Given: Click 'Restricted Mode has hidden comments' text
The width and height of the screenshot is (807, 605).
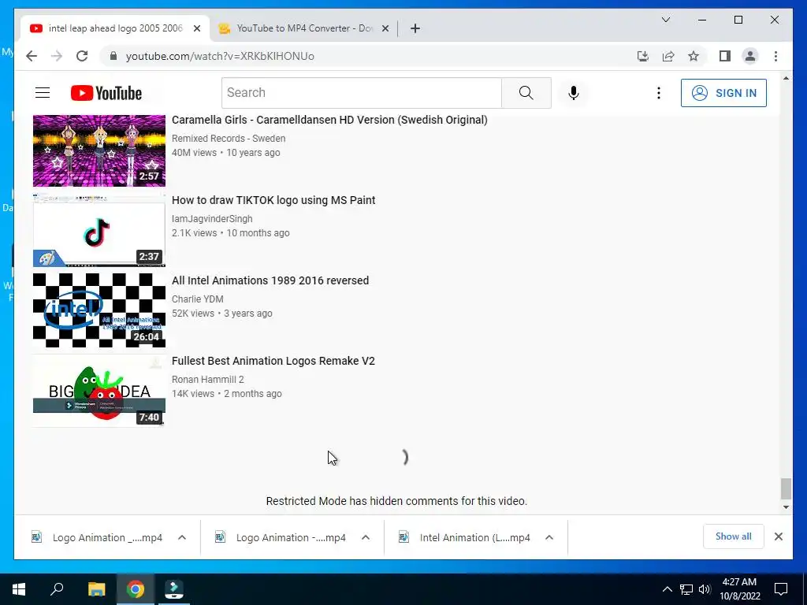Looking at the screenshot, I should pyautogui.click(x=397, y=501).
